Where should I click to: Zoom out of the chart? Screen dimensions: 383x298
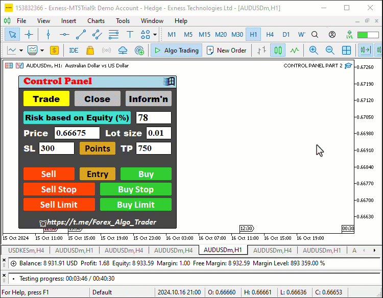tap(330, 51)
